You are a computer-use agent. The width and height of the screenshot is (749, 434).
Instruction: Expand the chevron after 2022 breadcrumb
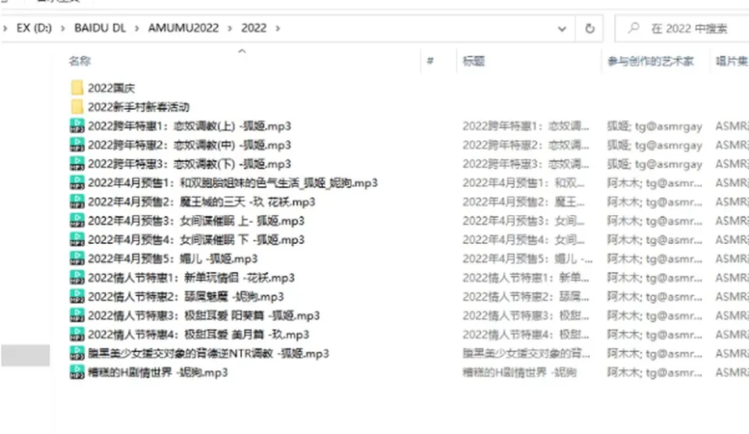[278, 29]
